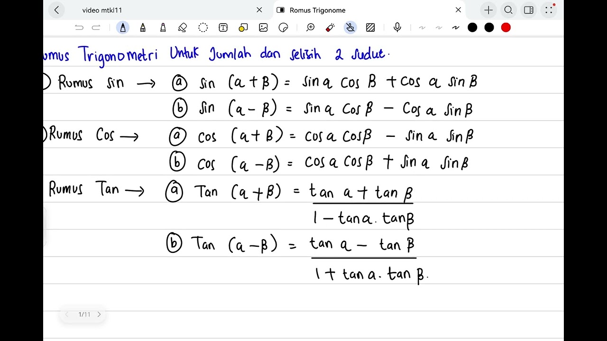Open the Shapes tool
The height and width of the screenshot is (341, 607).
pos(243,28)
